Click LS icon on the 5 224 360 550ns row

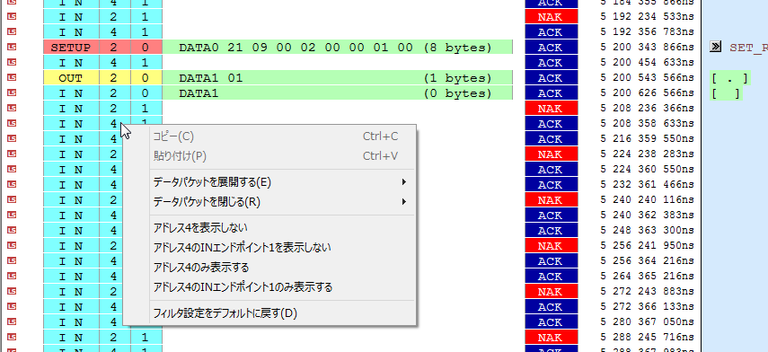point(12,170)
